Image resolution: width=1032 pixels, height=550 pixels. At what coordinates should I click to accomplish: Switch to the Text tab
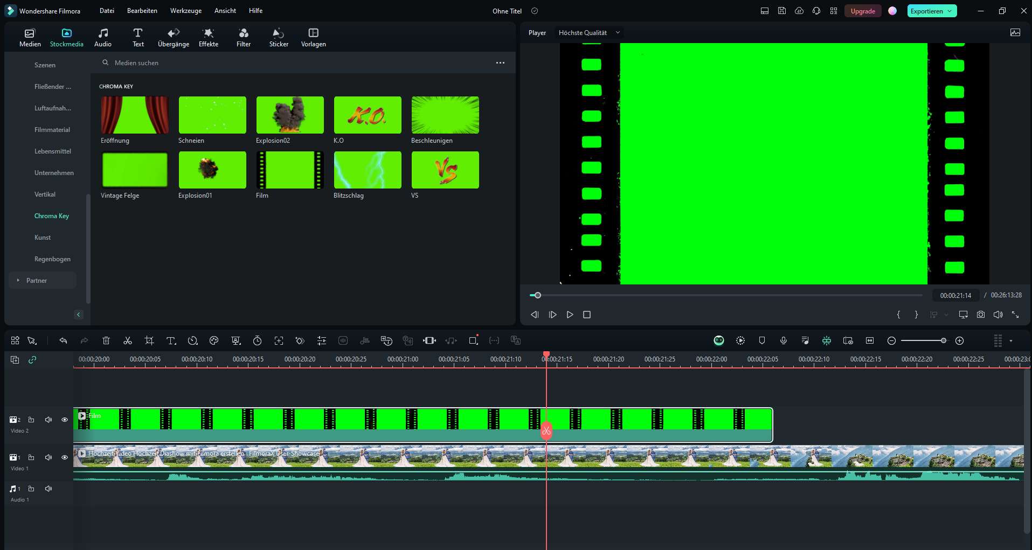(138, 38)
